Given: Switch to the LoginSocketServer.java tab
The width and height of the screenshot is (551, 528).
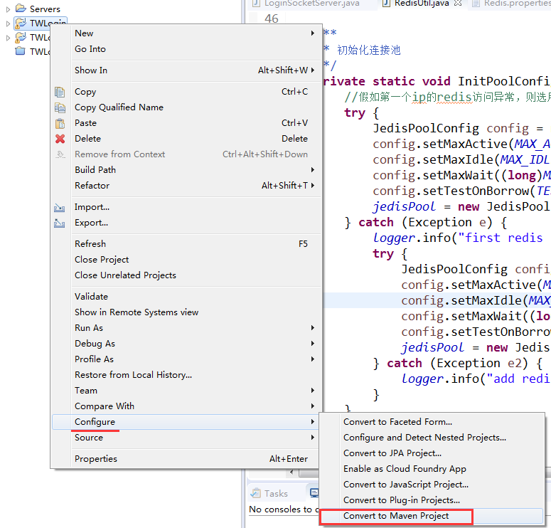Looking at the screenshot, I should tap(311, 4).
